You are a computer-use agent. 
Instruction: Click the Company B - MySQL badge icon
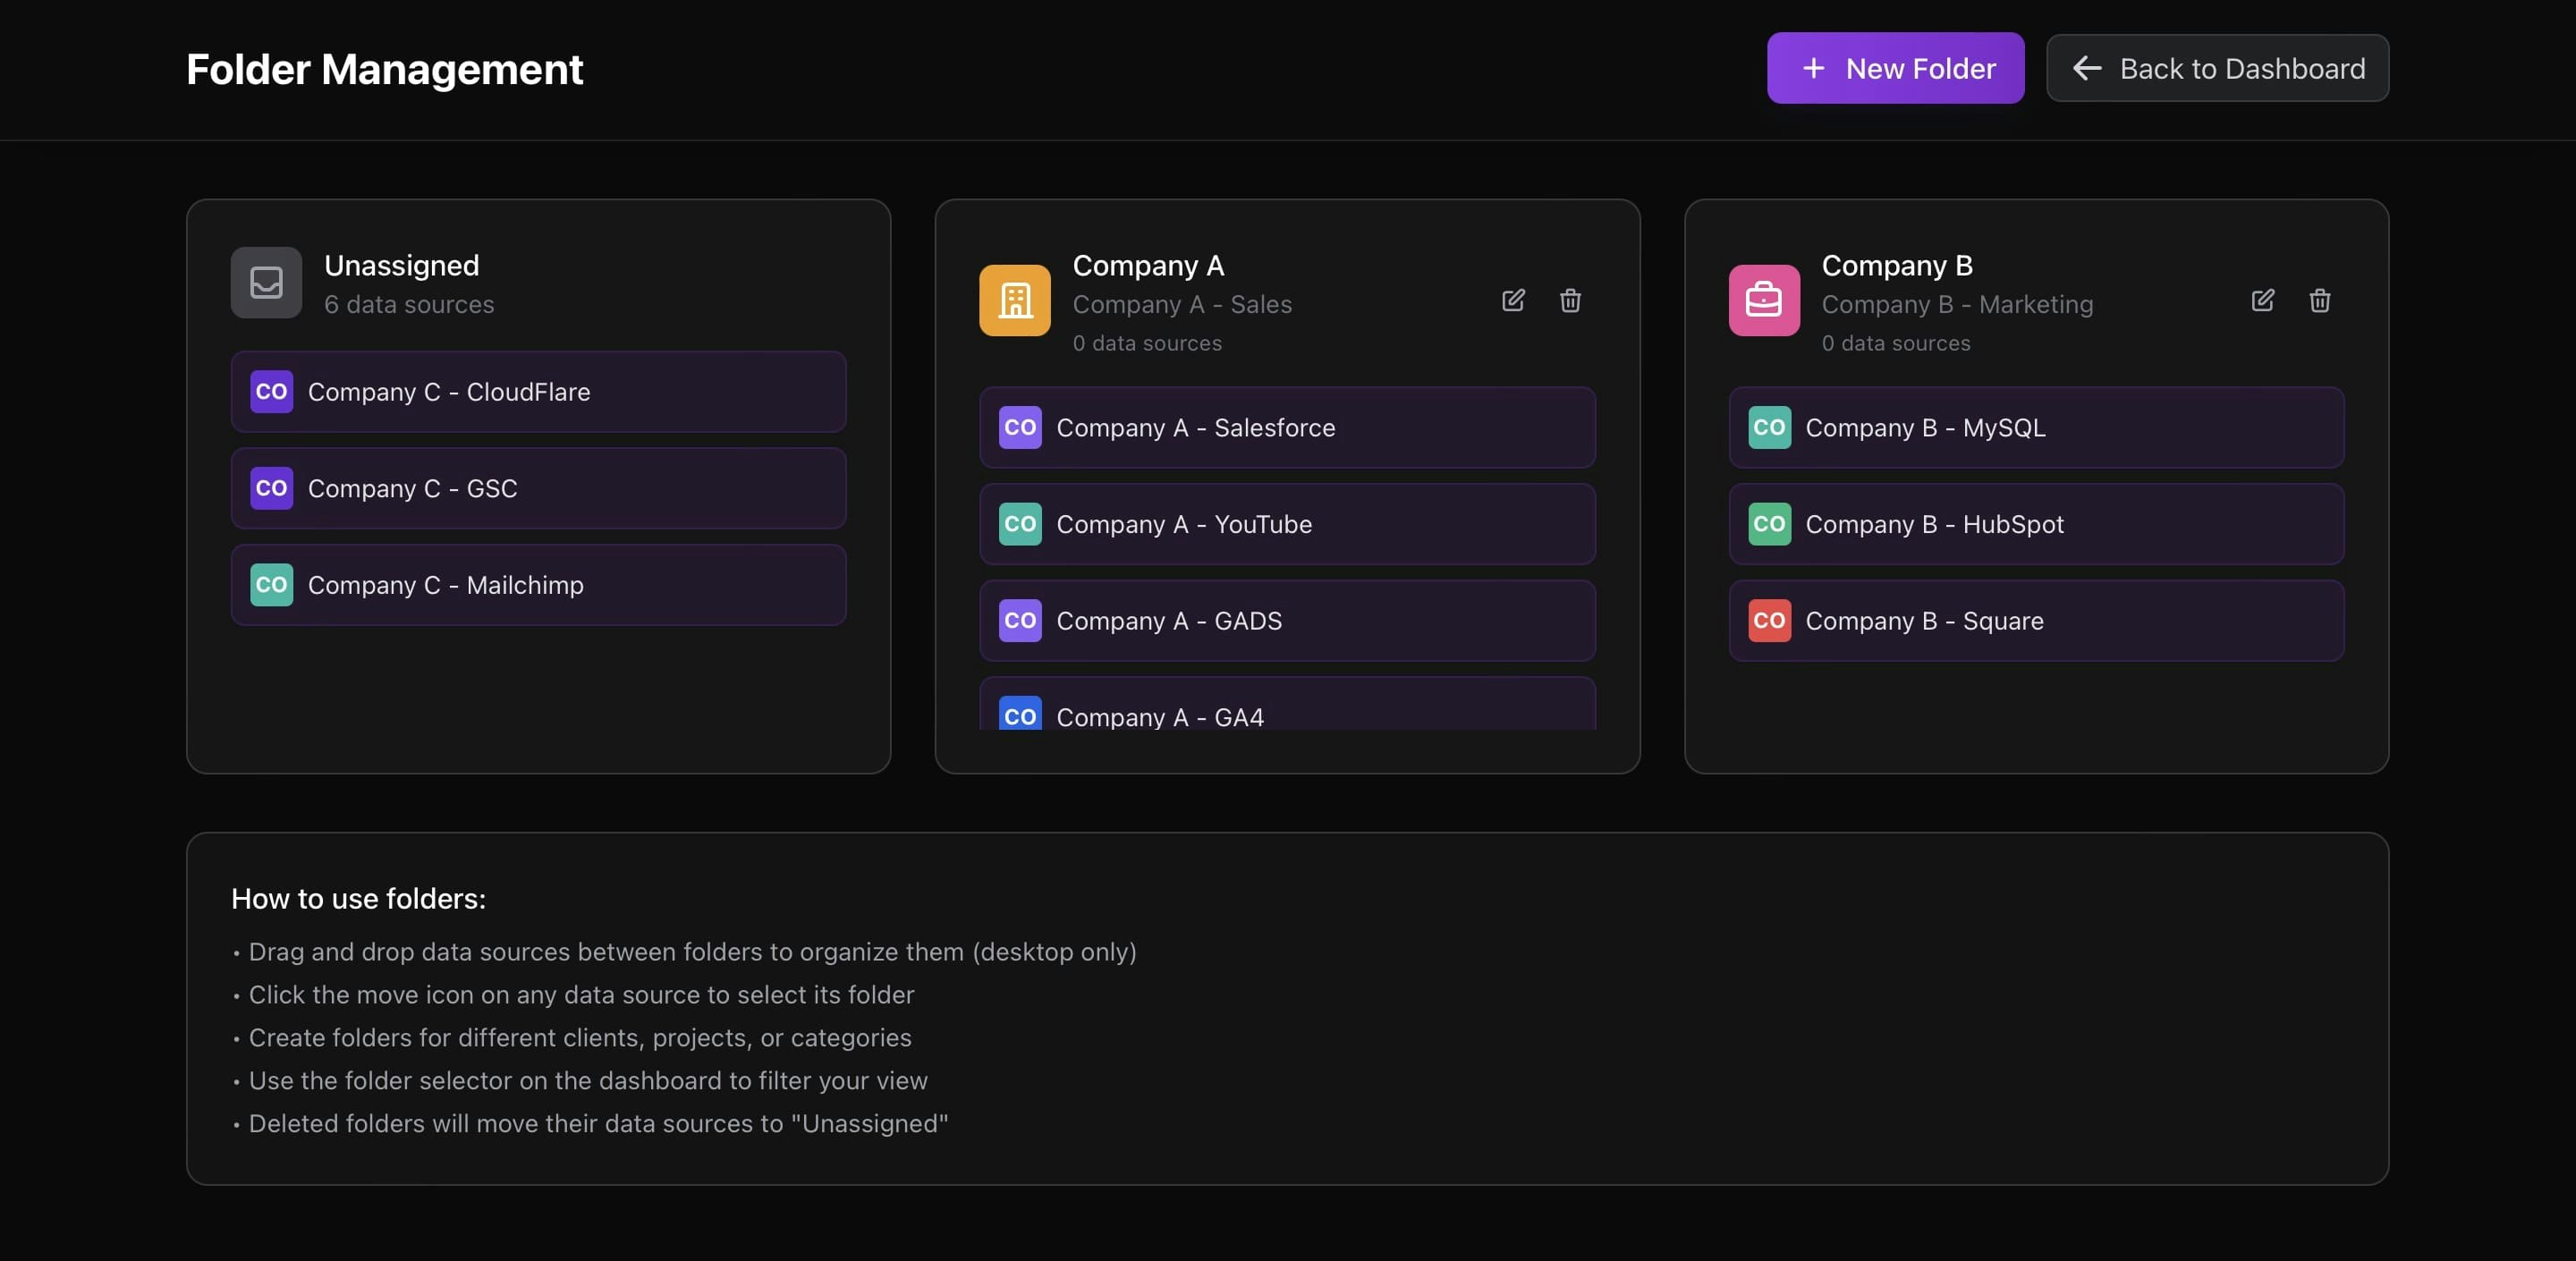1769,427
